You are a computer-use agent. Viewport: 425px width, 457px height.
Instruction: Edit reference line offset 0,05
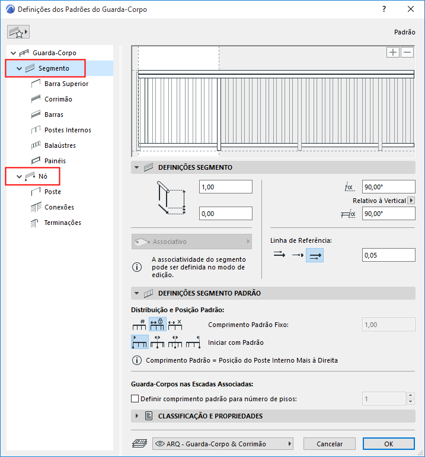(x=389, y=255)
